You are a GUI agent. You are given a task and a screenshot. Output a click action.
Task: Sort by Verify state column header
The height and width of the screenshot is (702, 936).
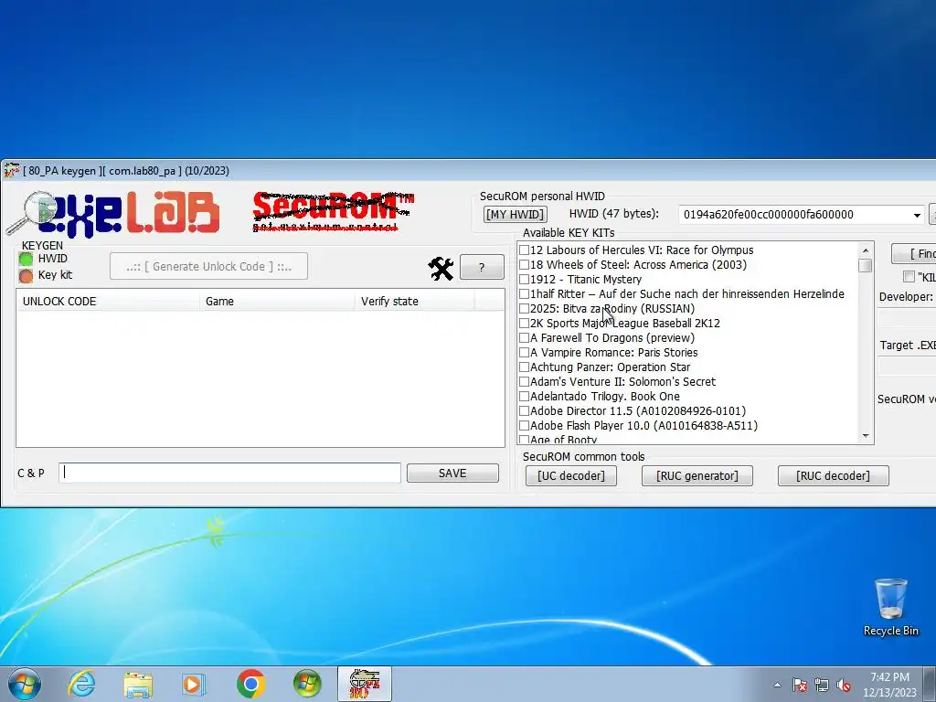click(x=415, y=301)
